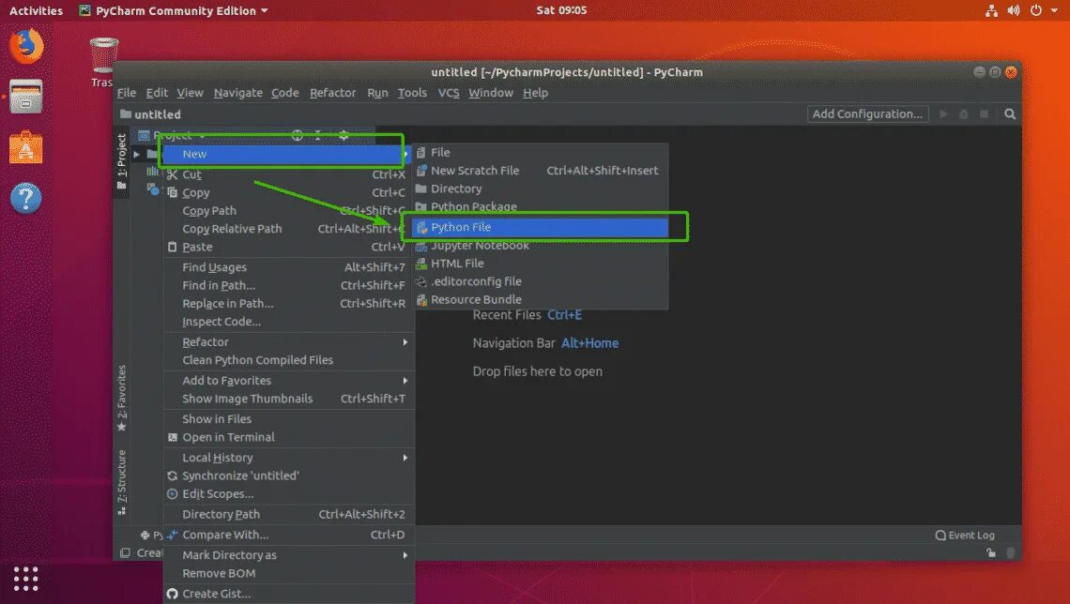Open the Tools menu
This screenshot has width=1070, height=604.
[412, 93]
